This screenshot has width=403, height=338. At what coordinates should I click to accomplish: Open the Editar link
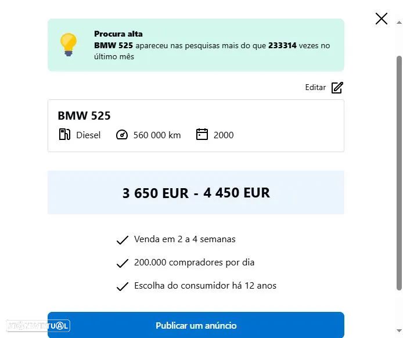coord(315,88)
